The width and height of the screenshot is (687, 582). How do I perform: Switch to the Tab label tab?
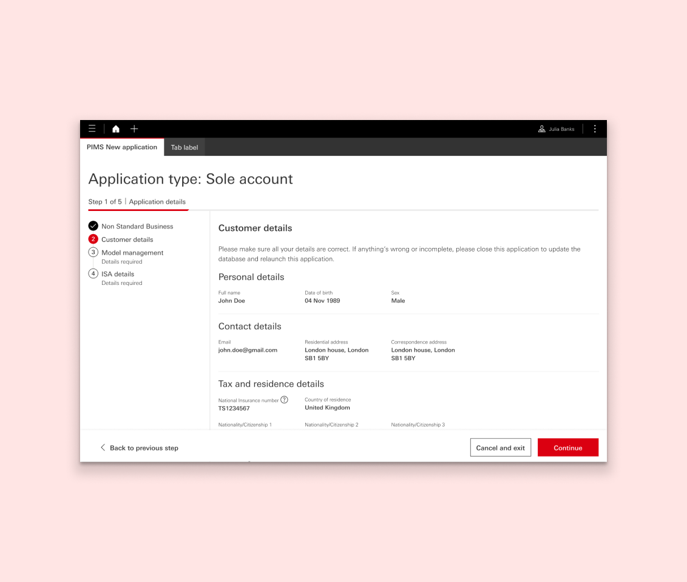pyautogui.click(x=184, y=147)
